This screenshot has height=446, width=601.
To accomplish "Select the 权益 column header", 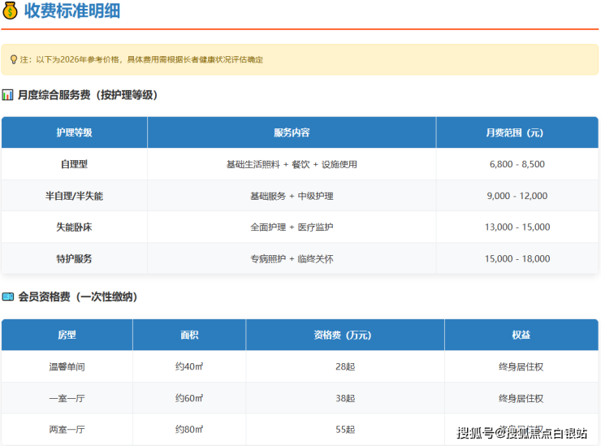I will (521, 335).
